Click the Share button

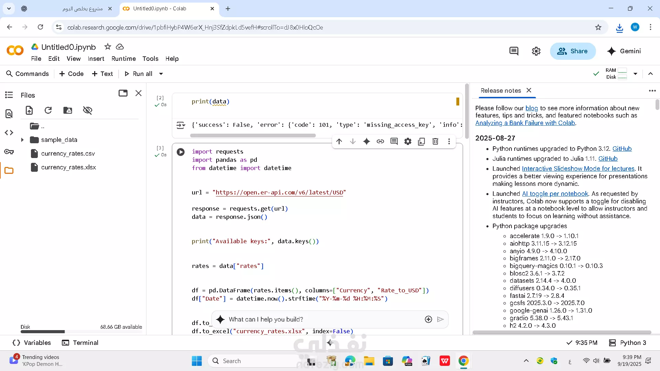coord(573,51)
